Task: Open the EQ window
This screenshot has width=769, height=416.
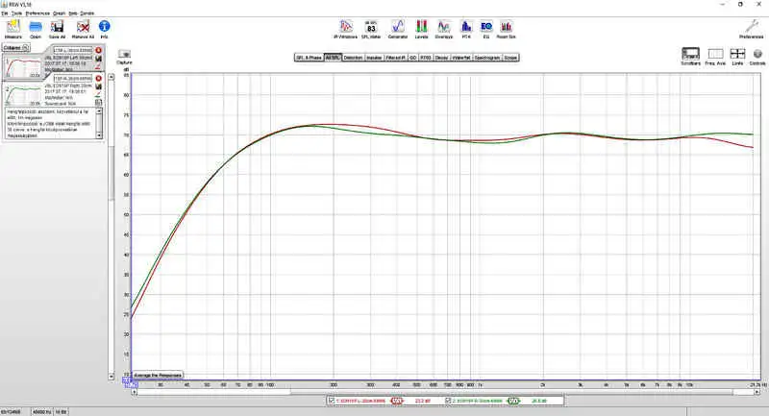Action: tap(486, 28)
